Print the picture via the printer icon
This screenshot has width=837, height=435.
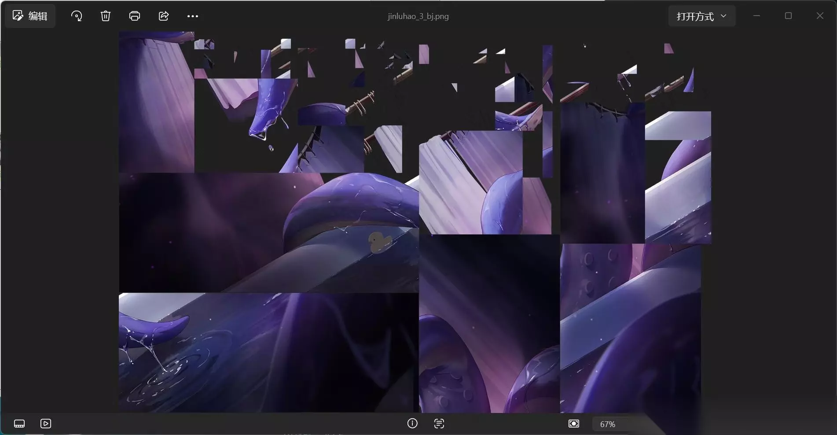click(x=135, y=16)
